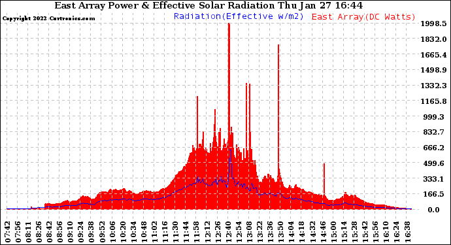Click the 14:18 time axis label
This screenshot has height=245, width=451.
tap(302, 232)
